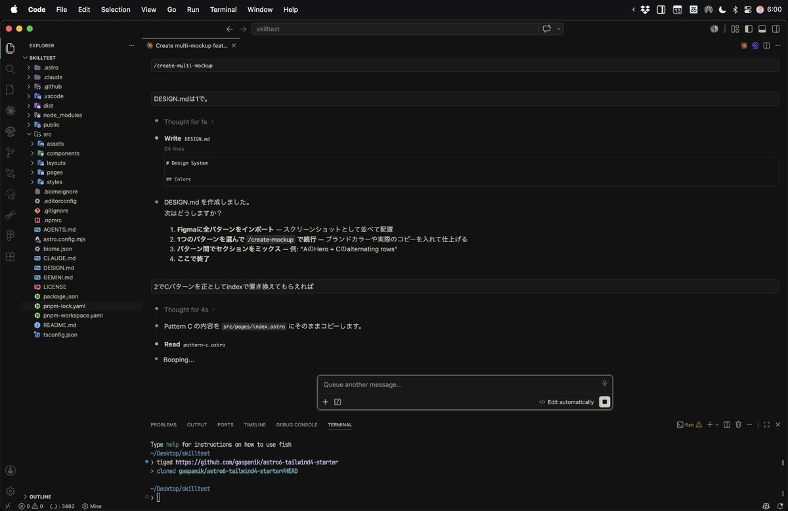Open the Search view in activity bar
788x511 pixels.
pos(10,69)
